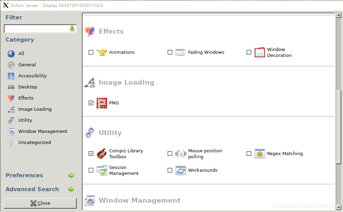Click the Preferences green arrow
This screenshot has width=343, height=212.
tap(71, 176)
